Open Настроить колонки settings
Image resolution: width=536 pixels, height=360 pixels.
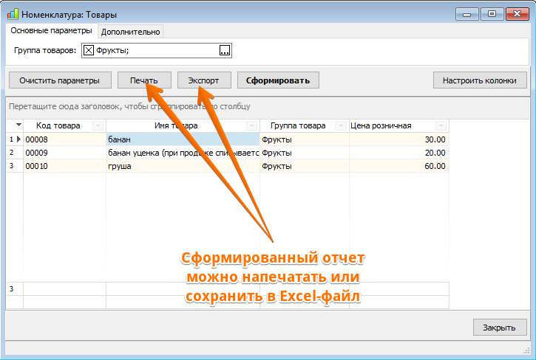pyautogui.click(x=480, y=80)
